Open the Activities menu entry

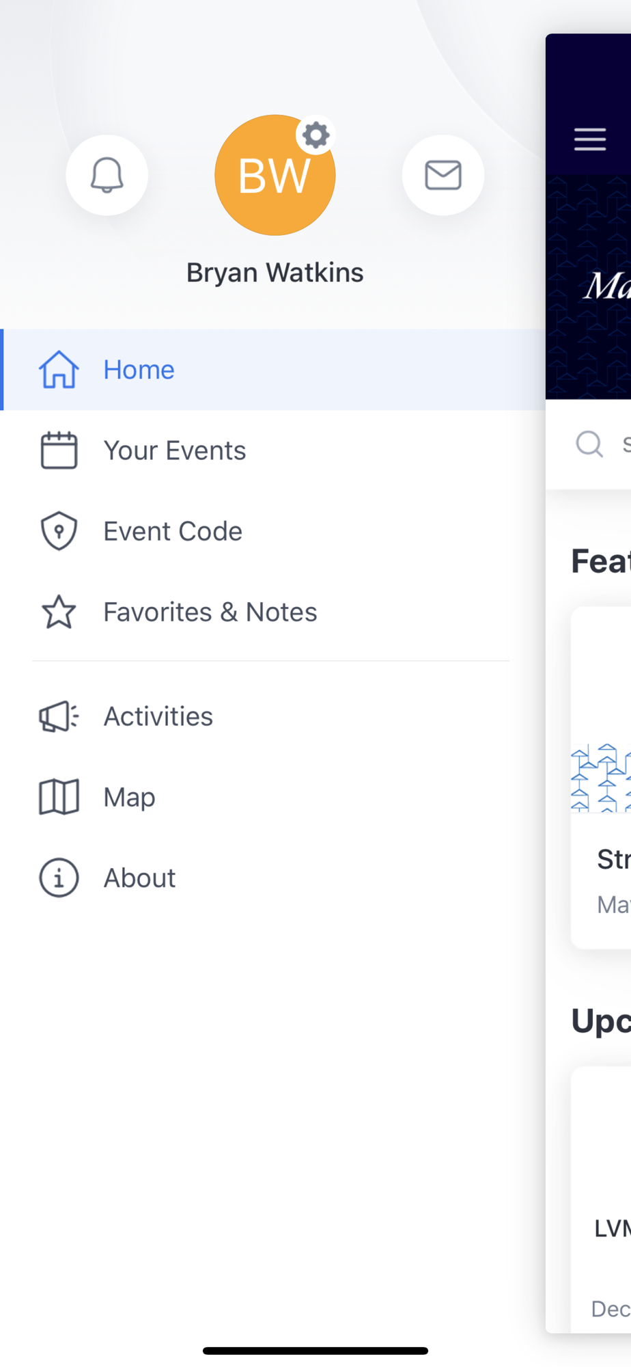272,716
